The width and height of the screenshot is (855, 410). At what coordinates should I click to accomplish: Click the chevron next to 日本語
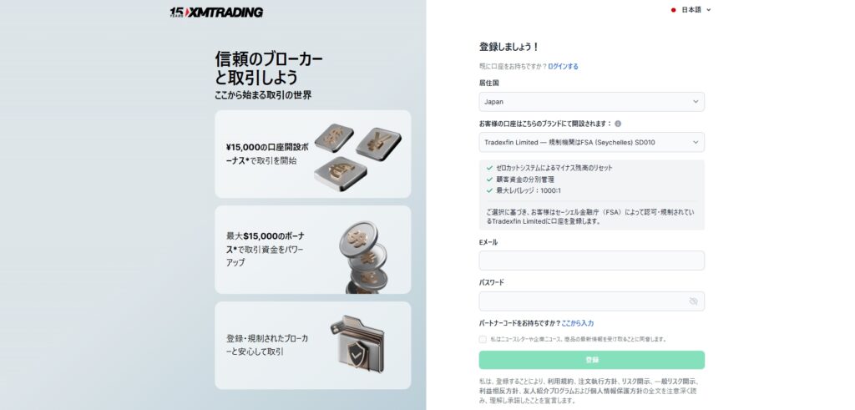coord(708,10)
